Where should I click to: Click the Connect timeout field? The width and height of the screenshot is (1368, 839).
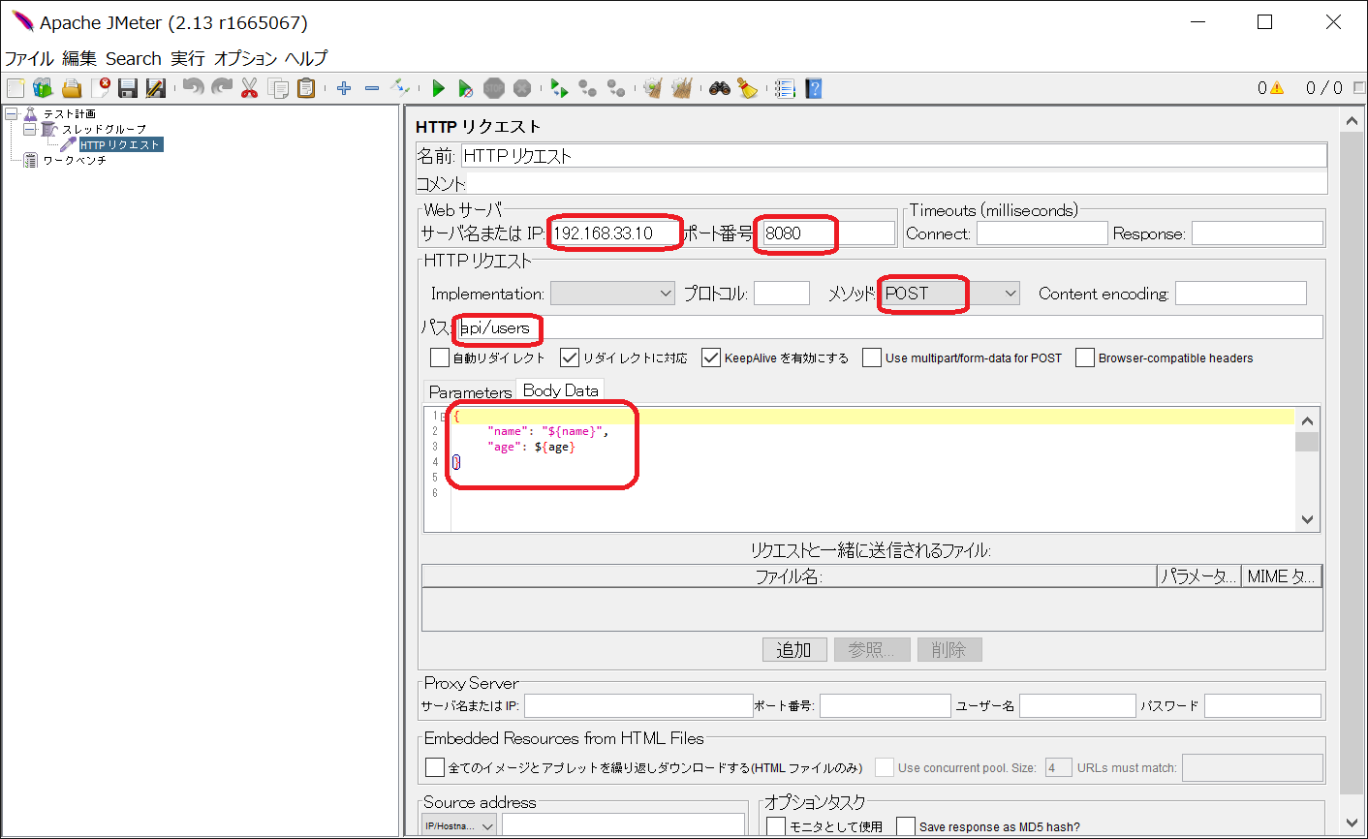pyautogui.click(x=1042, y=233)
